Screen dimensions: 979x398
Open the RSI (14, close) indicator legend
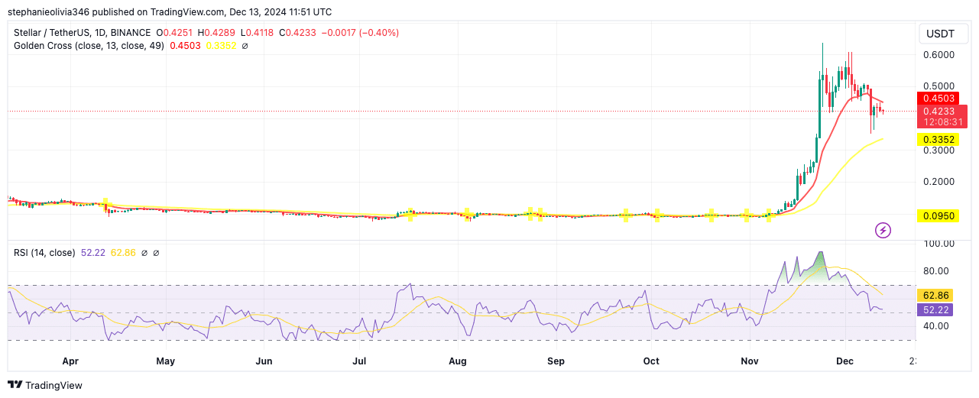point(44,252)
